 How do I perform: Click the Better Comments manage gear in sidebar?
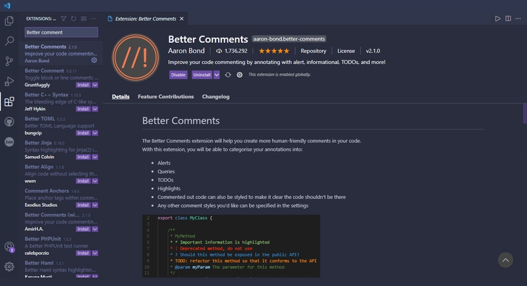[94, 60]
